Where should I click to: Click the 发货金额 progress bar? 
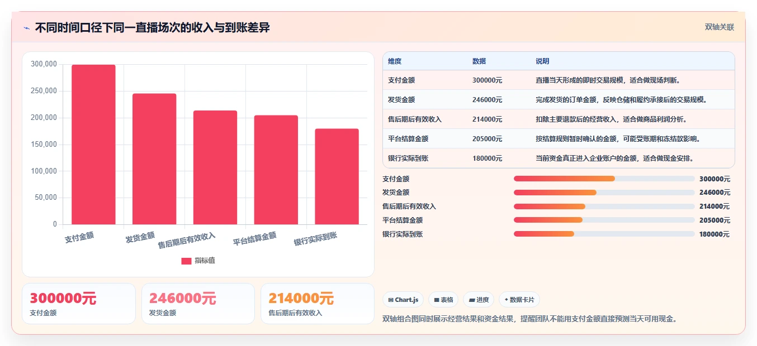click(x=604, y=193)
